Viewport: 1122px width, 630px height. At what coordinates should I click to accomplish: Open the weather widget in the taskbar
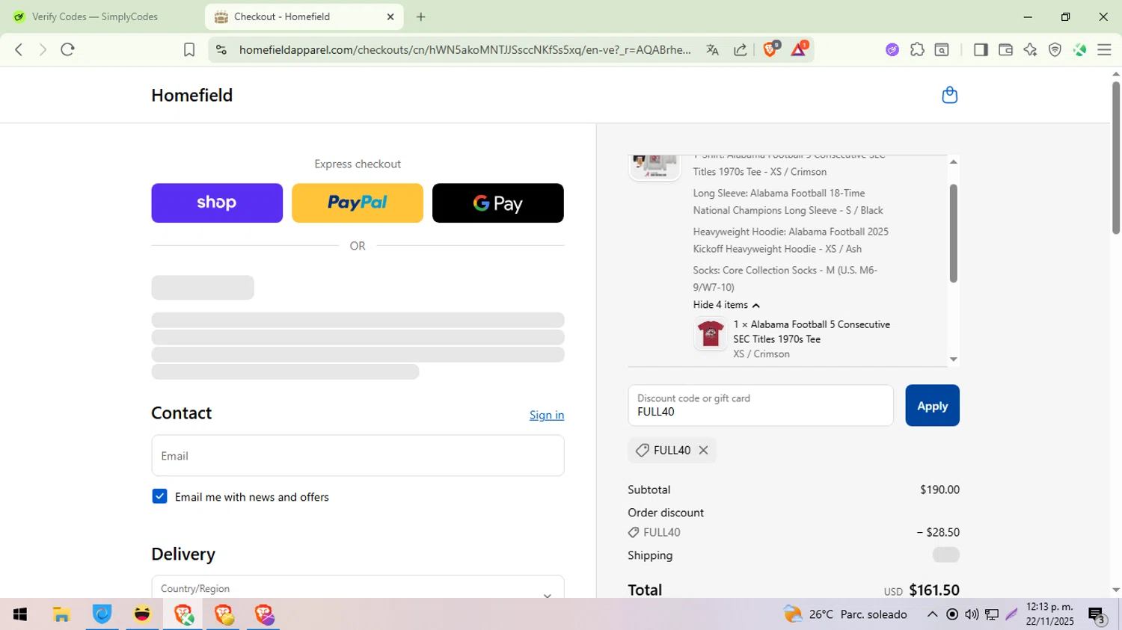(845, 614)
